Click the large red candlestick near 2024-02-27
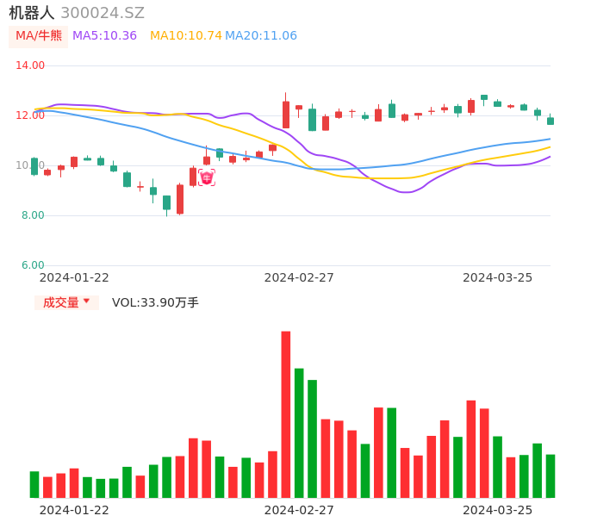Image resolution: width=591 pixels, height=522 pixels. pyautogui.click(x=286, y=115)
